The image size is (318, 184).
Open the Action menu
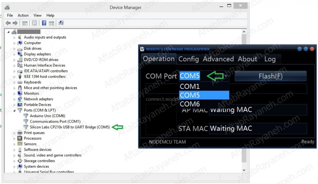(x=23, y=15)
